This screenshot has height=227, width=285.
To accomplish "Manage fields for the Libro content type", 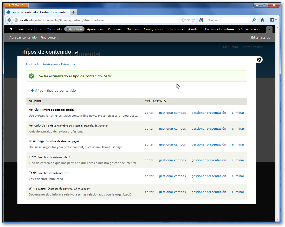I will 172,160.
